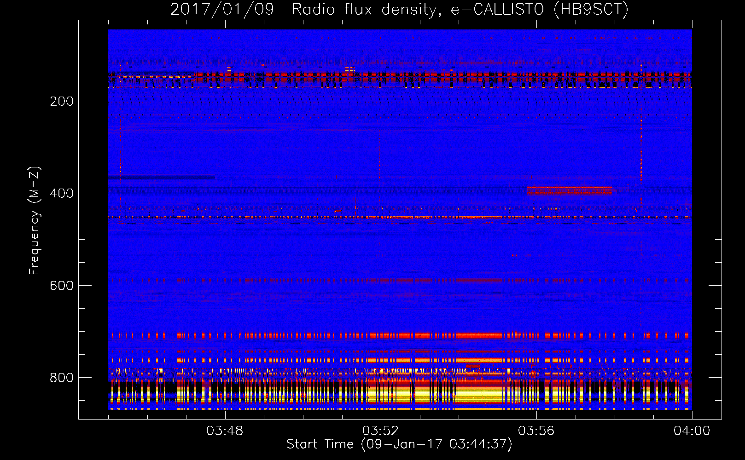Select the 'Frequency (MHZ)' axis label
The image size is (745, 460).
[35, 221]
